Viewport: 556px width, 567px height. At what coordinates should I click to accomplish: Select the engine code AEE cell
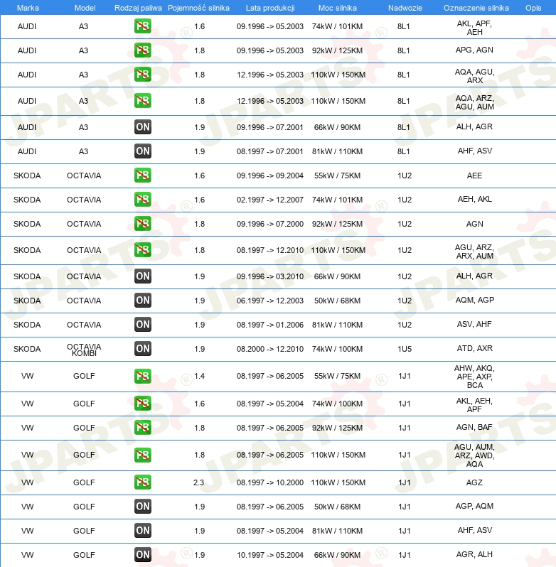pyautogui.click(x=474, y=175)
